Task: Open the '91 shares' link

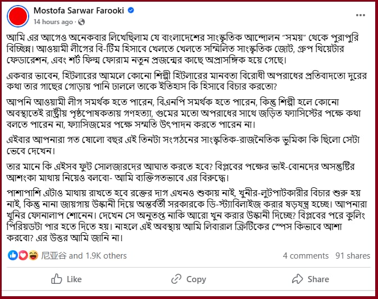Action: pos(353,256)
